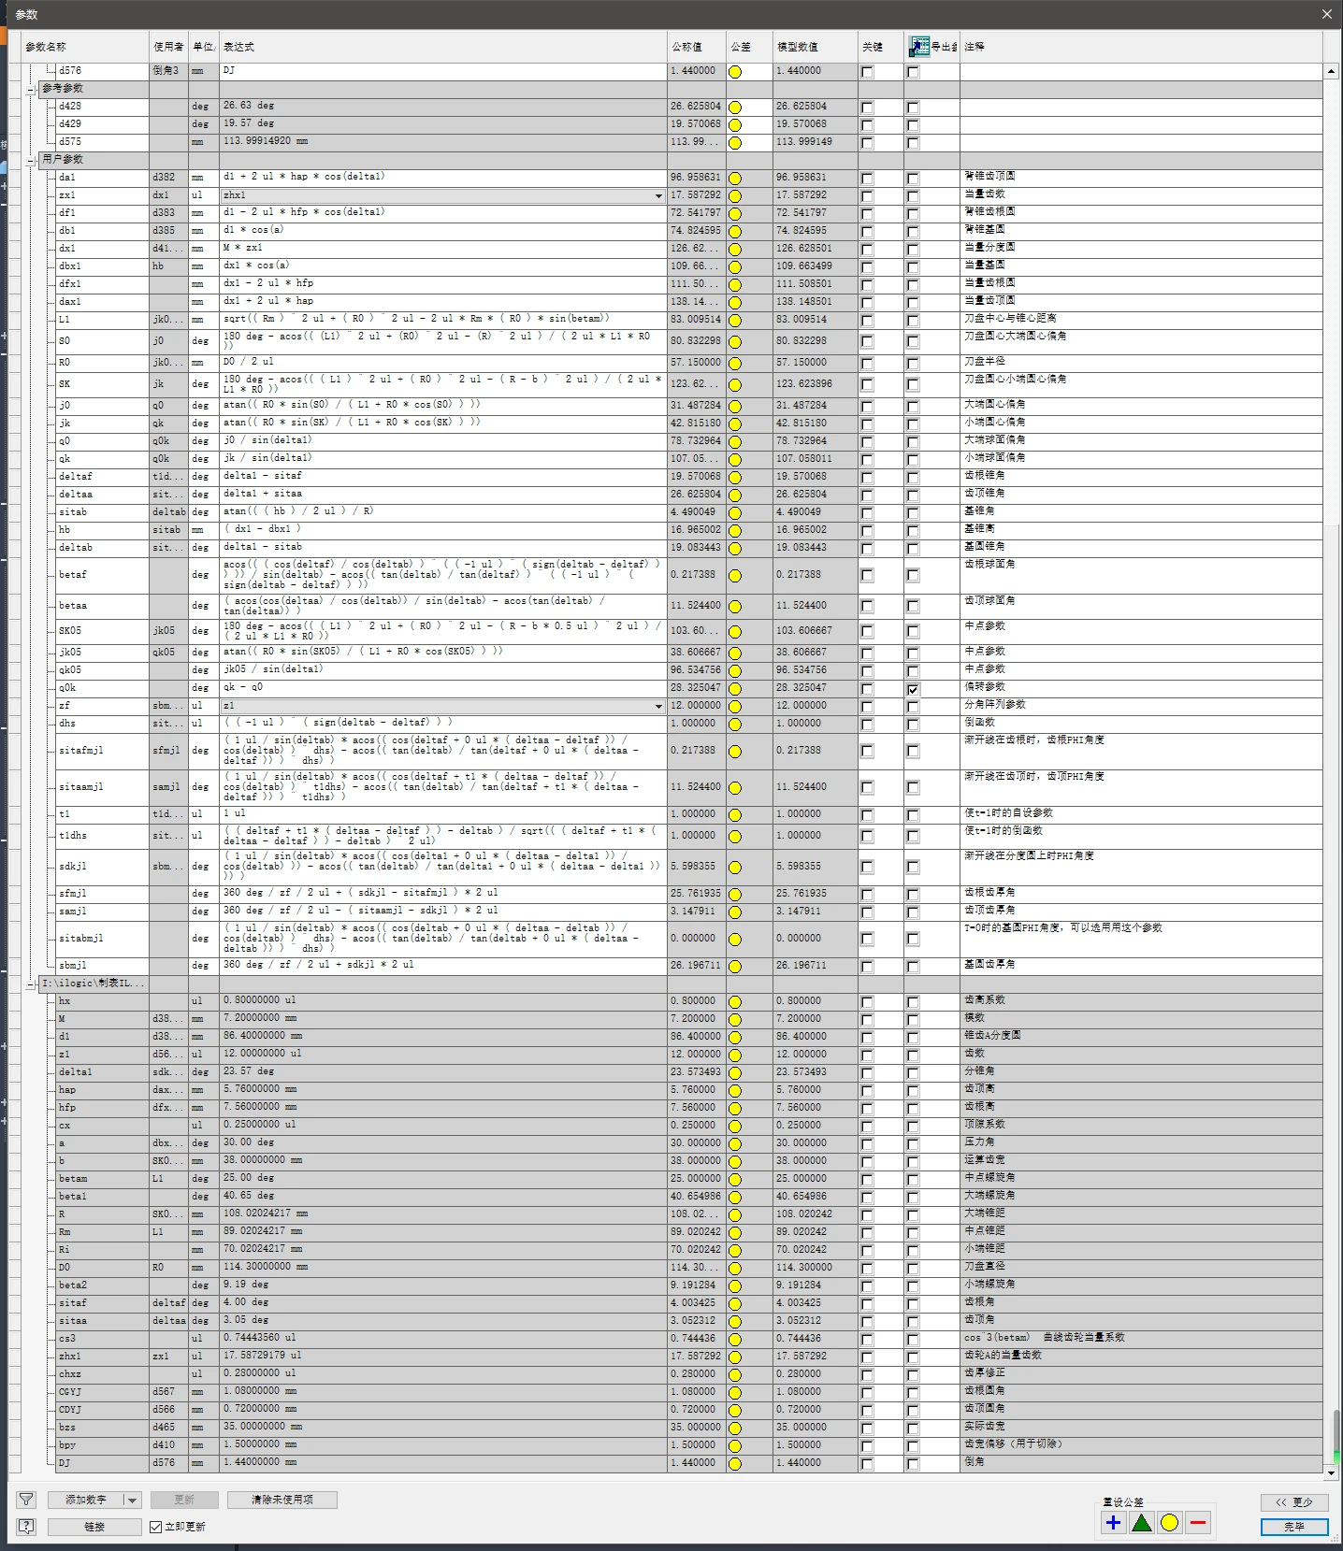Click tolerance circle icon for cs3 row
1343x1551 pixels.
[735, 1340]
